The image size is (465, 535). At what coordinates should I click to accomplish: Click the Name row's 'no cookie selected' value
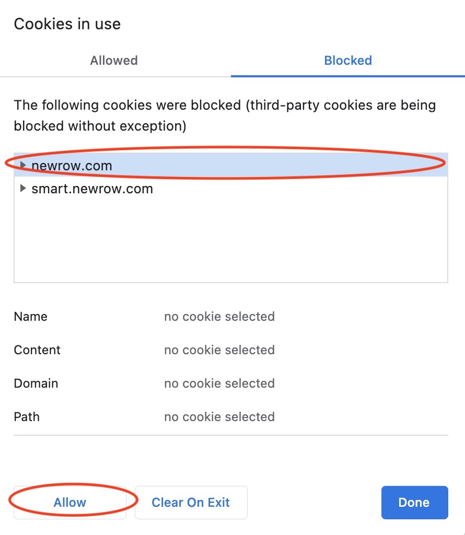(219, 317)
